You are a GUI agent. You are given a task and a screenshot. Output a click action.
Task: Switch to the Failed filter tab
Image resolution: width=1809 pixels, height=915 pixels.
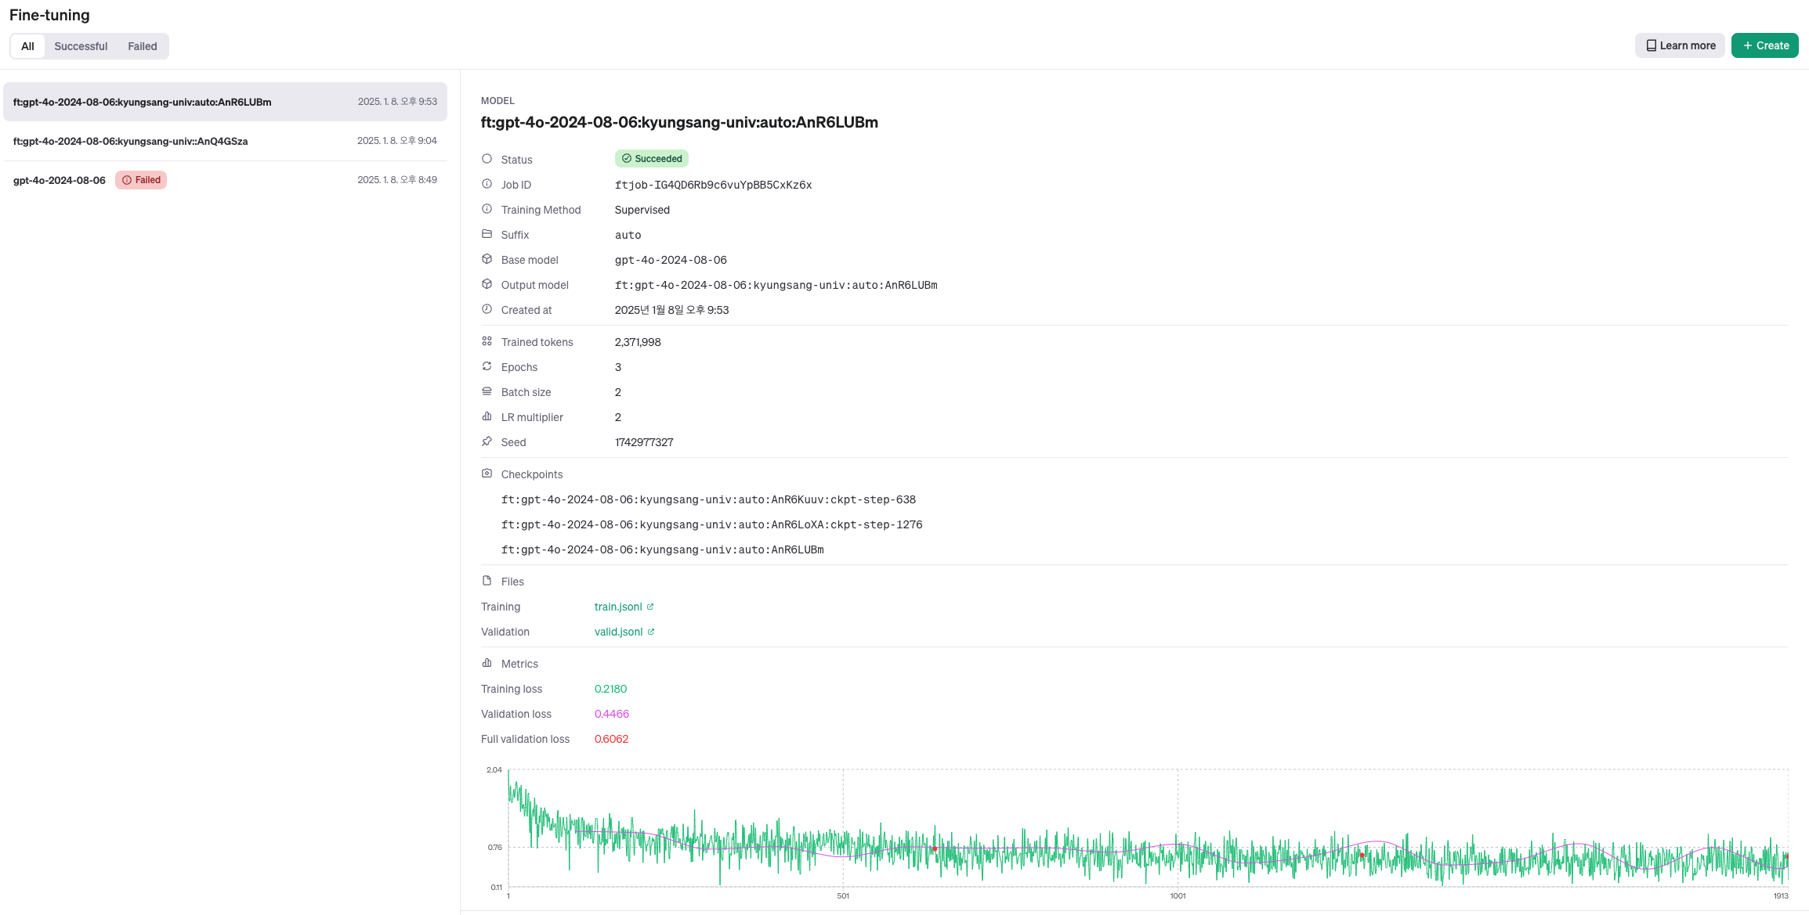143,46
